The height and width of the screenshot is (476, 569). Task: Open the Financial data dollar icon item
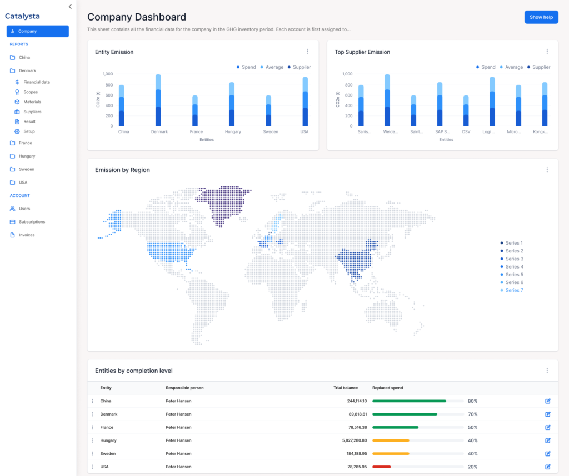pyautogui.click(x=17, y=82)
